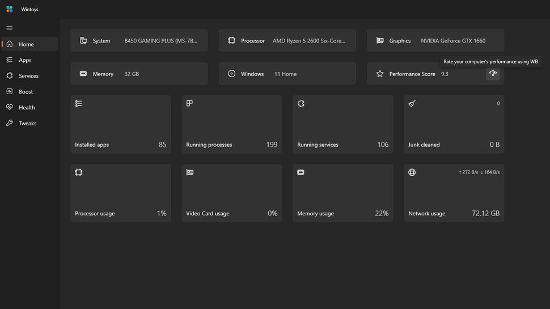Switch to the Boost page
Image resolution: width=550 pixels, height=309 pixels.
click(29, 91)
